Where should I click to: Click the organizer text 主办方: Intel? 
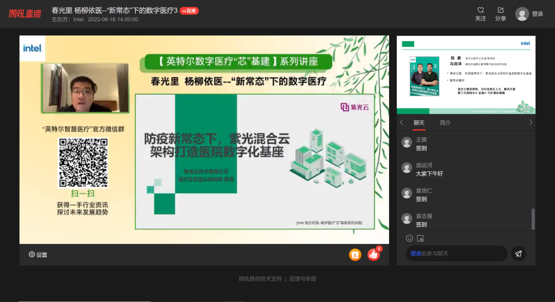click(68, 20)
